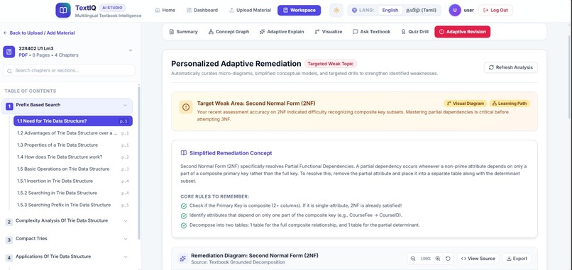
Task: Open 1.5.3 Searching Prefix in Trie Data Structure
Action: [x=73, y=205]
